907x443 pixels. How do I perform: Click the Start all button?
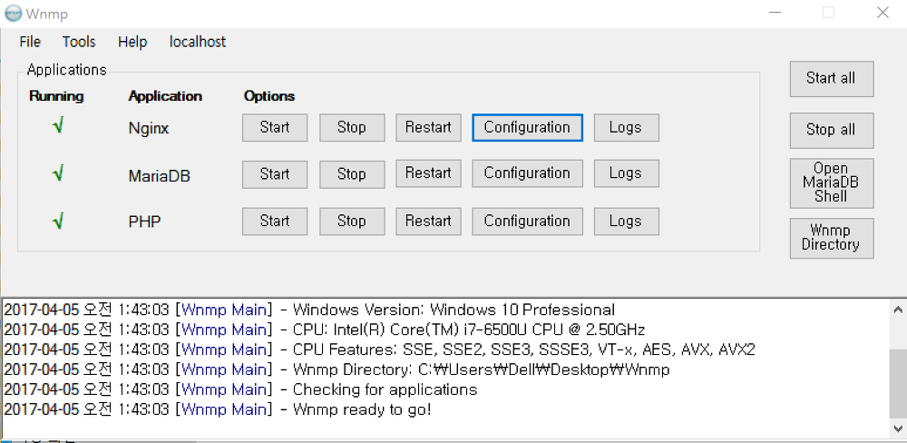point(831,79)
